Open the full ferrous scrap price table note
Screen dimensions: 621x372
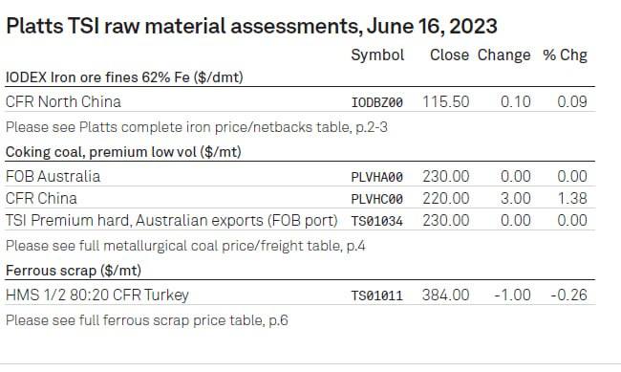[x=147, y=320]
